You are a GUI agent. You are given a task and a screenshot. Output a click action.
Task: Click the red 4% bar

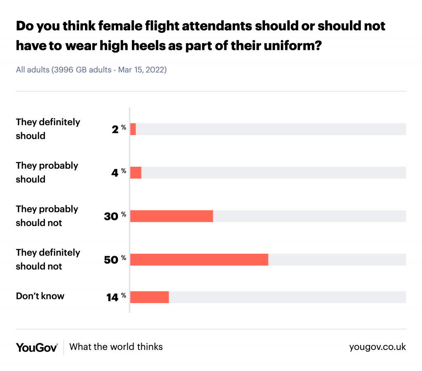136,173
